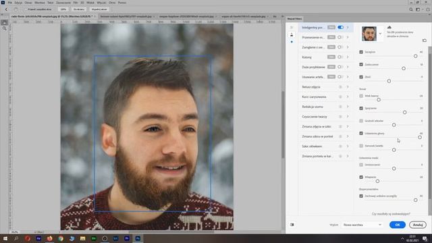This screenshot has width=432, height=243.
Task: Open the notification center icon
Action: pyautogui.click(x=425, y=238)
